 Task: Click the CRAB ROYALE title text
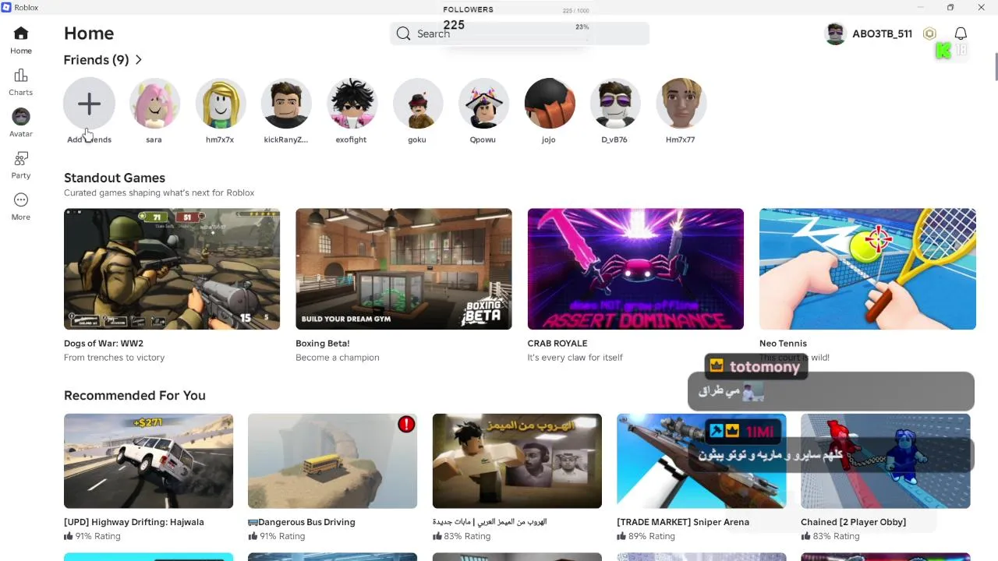click(x=557, y=343)
